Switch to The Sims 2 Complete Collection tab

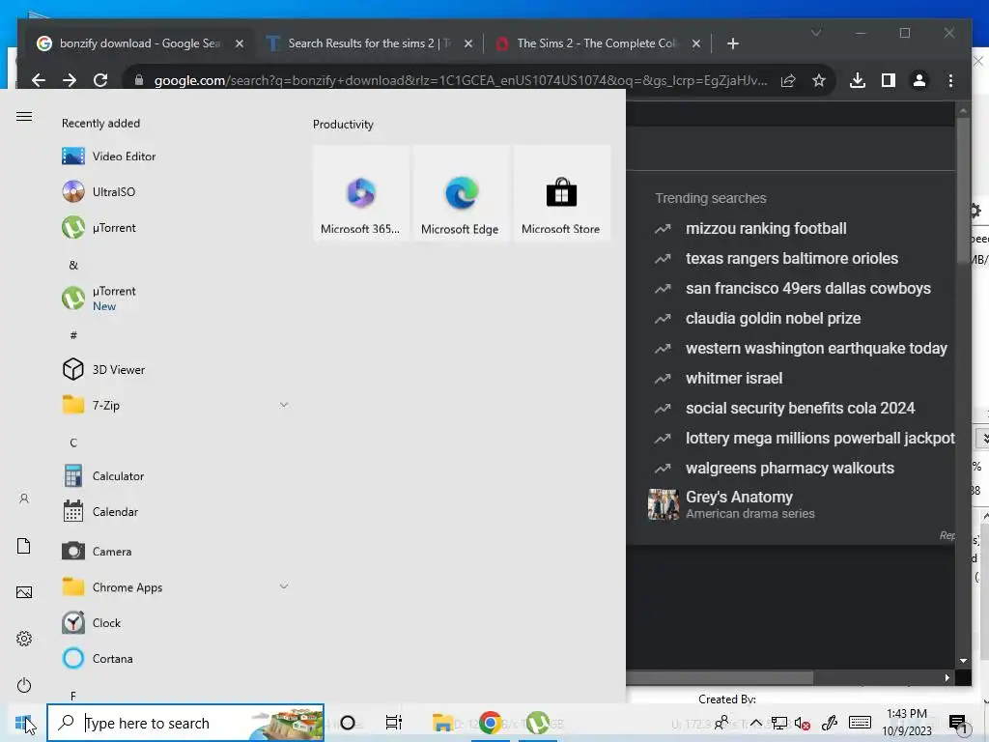point(597,43)
